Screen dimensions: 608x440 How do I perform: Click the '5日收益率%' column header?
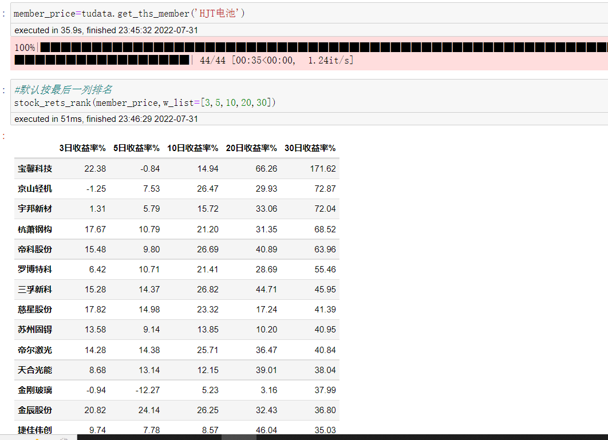[x=136, y=148]
